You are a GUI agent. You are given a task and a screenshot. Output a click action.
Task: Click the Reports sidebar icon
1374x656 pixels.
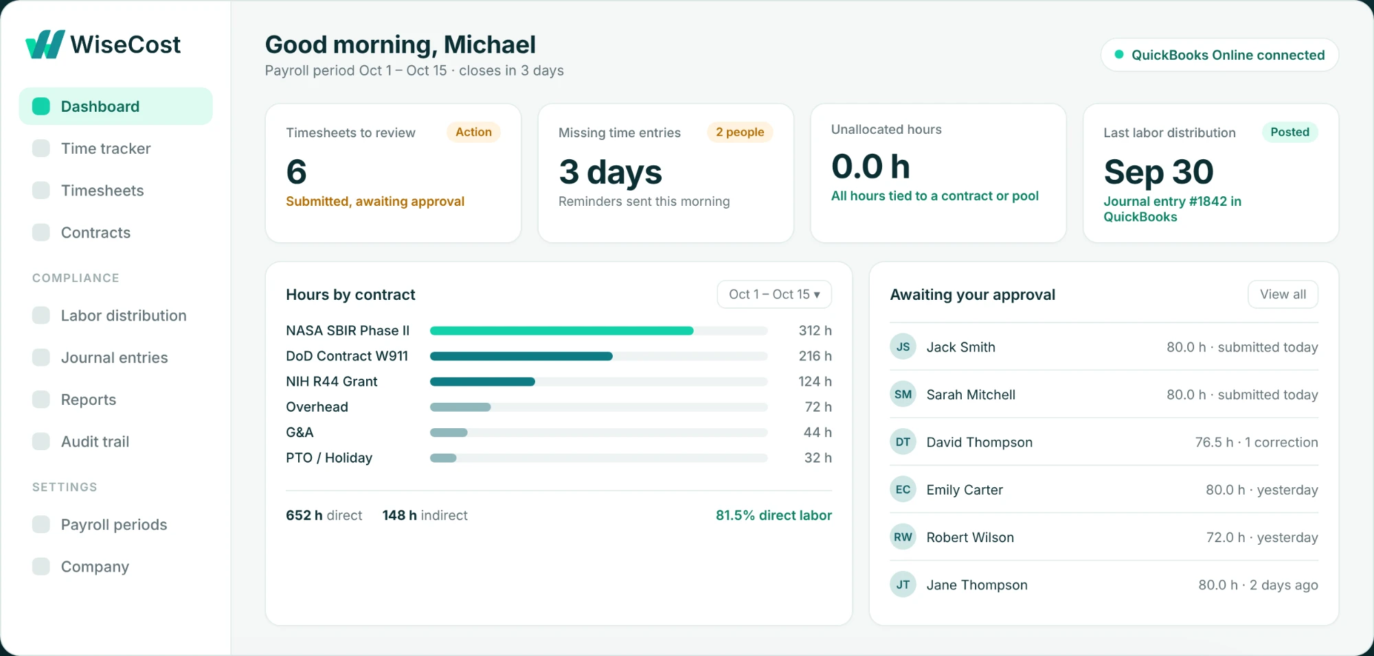coord(41,399)
